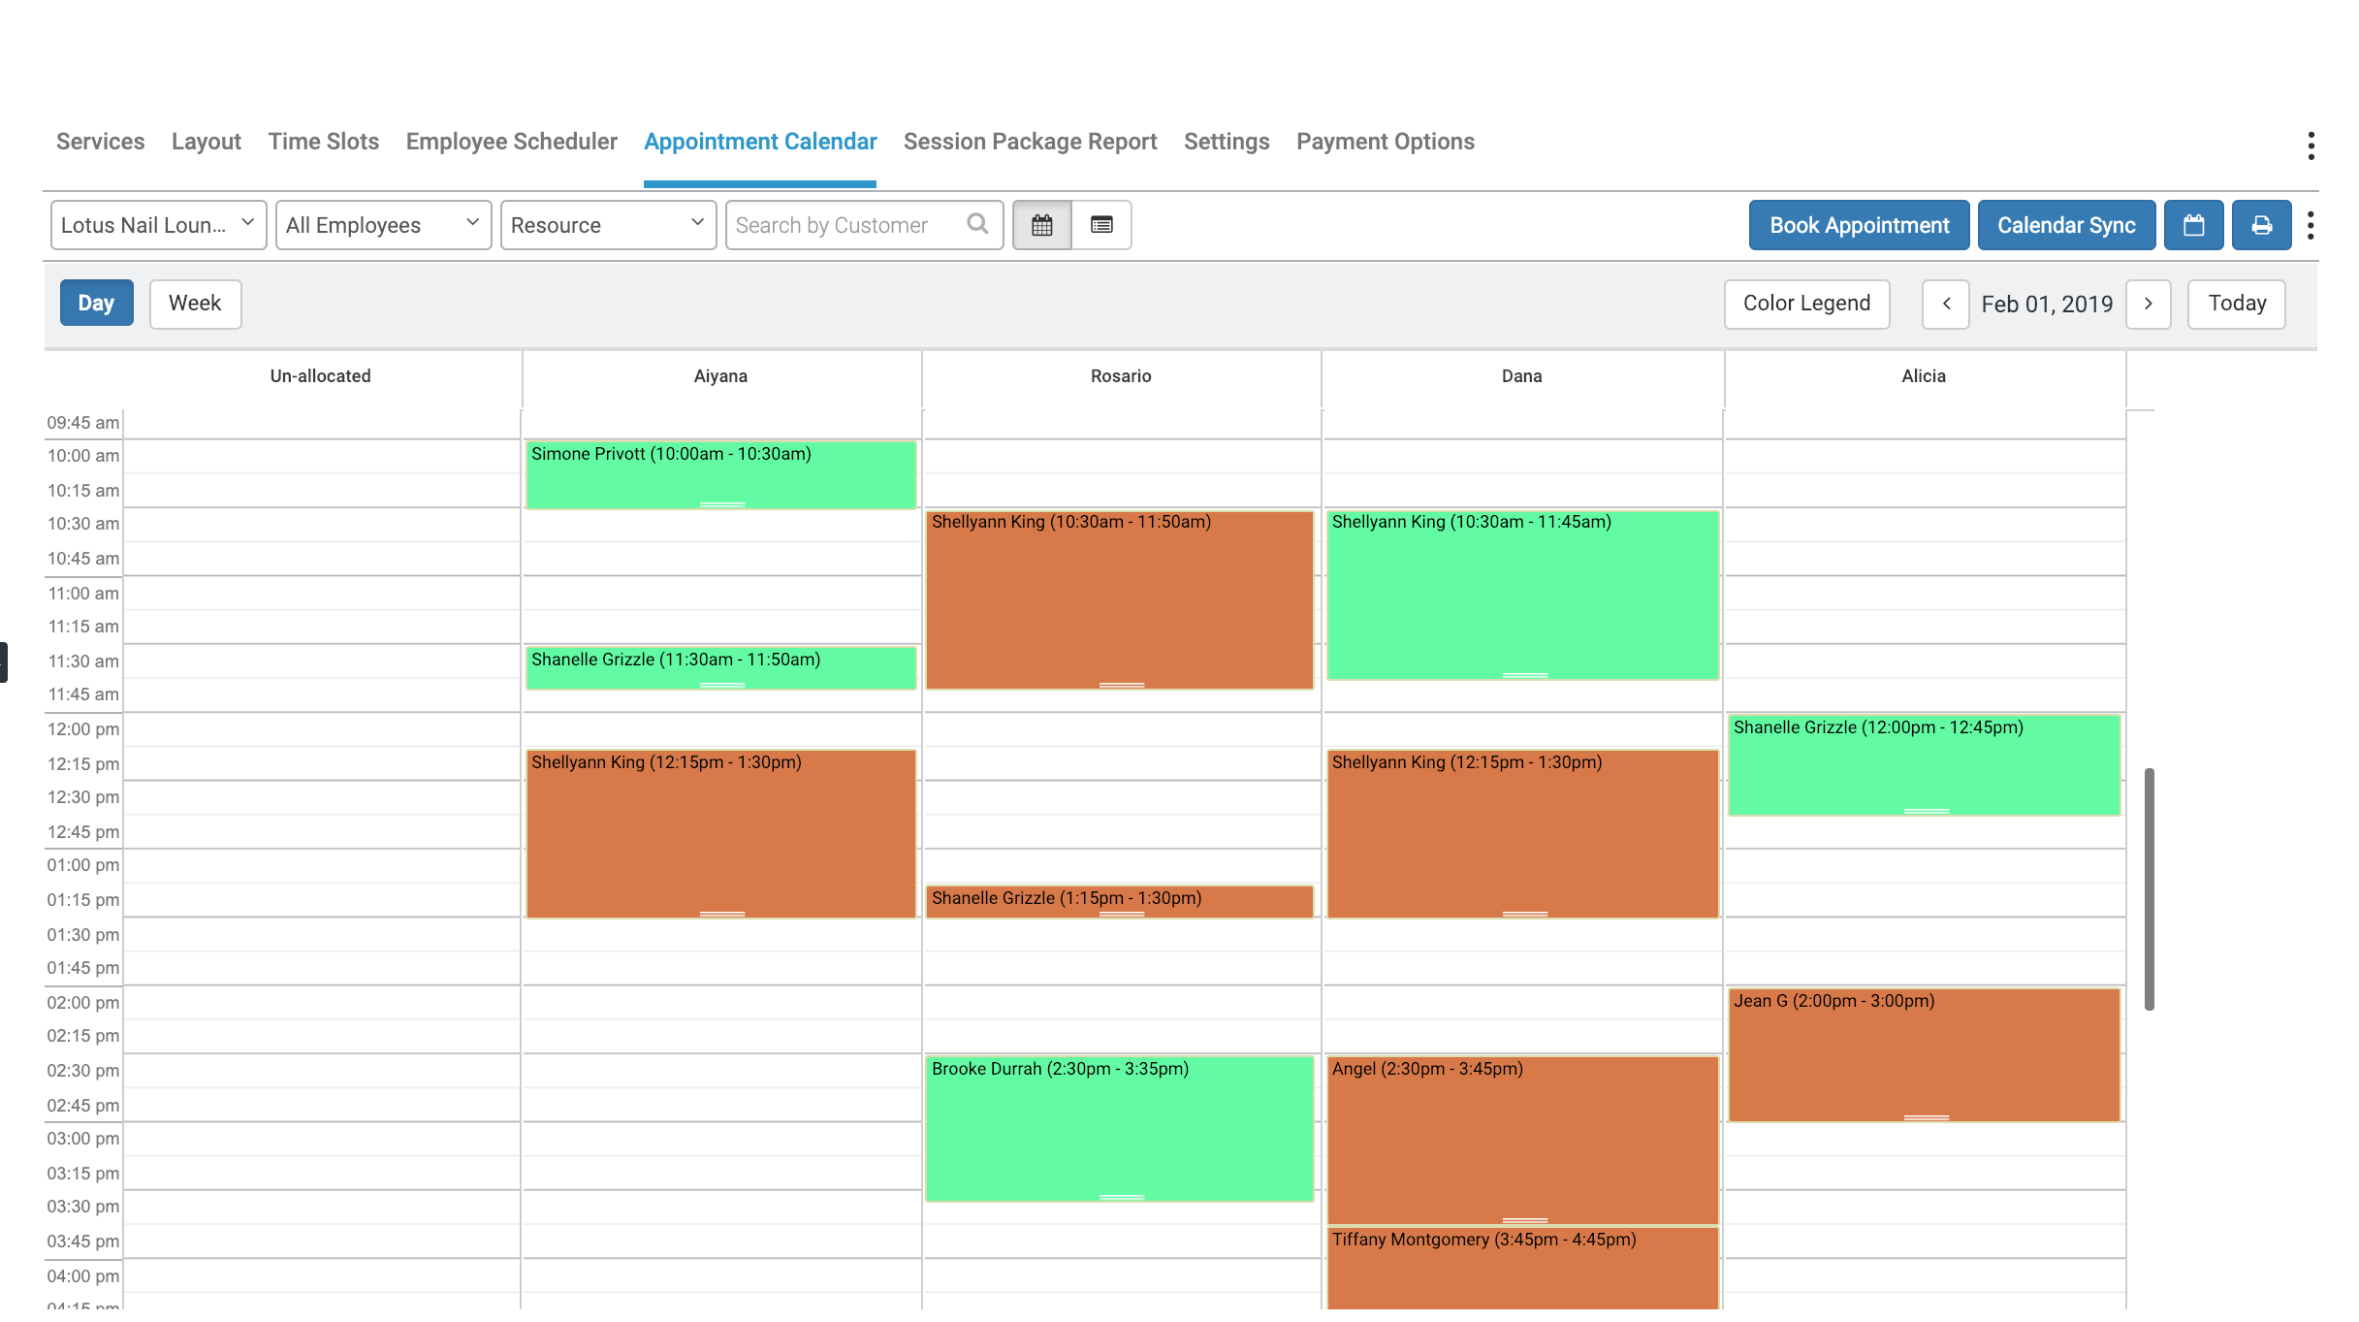Open toolbar vertical dots menu
The width and height of the screenshot is (2359, 1322).
coord(2311,225)
